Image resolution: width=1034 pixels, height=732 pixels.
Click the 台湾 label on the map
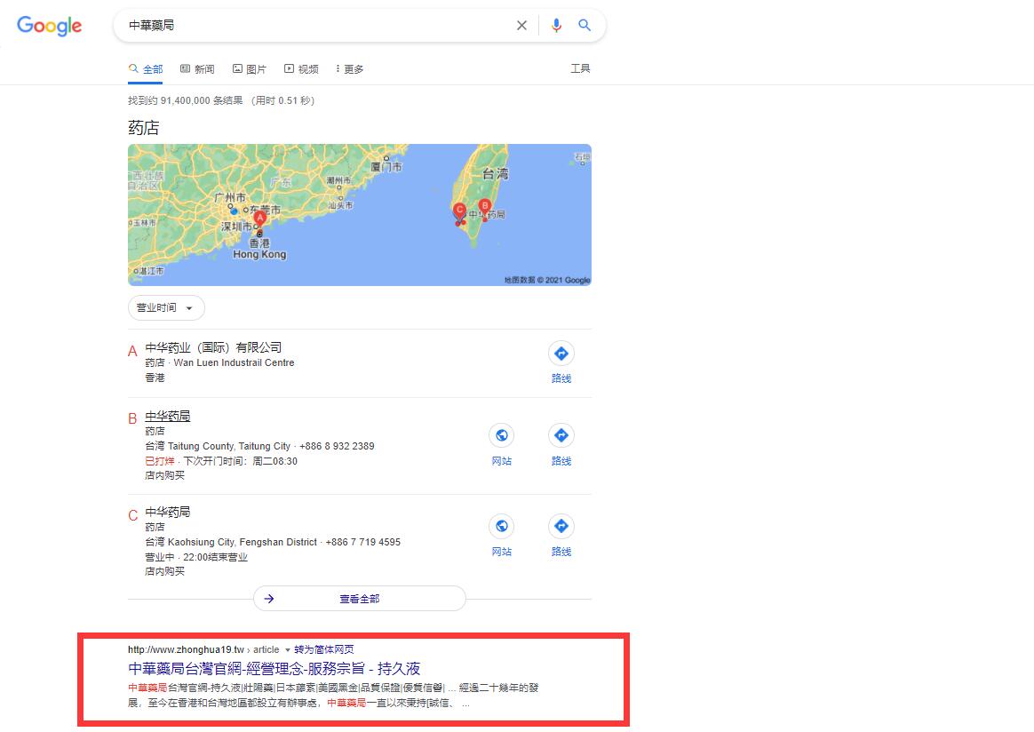(x=496, y=174)
